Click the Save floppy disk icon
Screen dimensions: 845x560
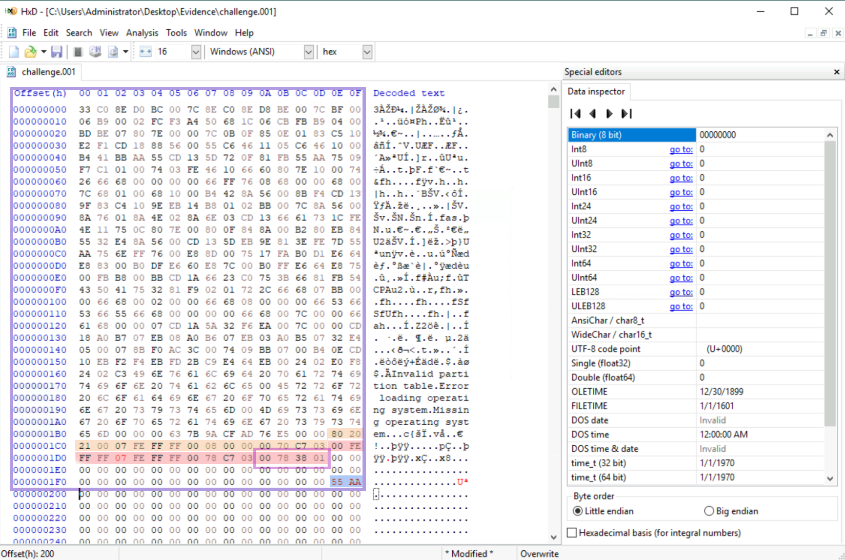coord(56,52)
